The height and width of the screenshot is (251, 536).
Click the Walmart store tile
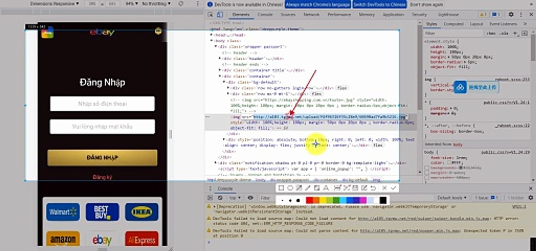click(x=63, y=212)
